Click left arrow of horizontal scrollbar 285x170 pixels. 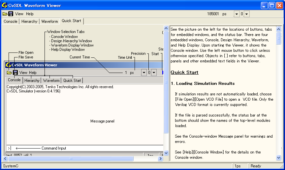(5, 158)
